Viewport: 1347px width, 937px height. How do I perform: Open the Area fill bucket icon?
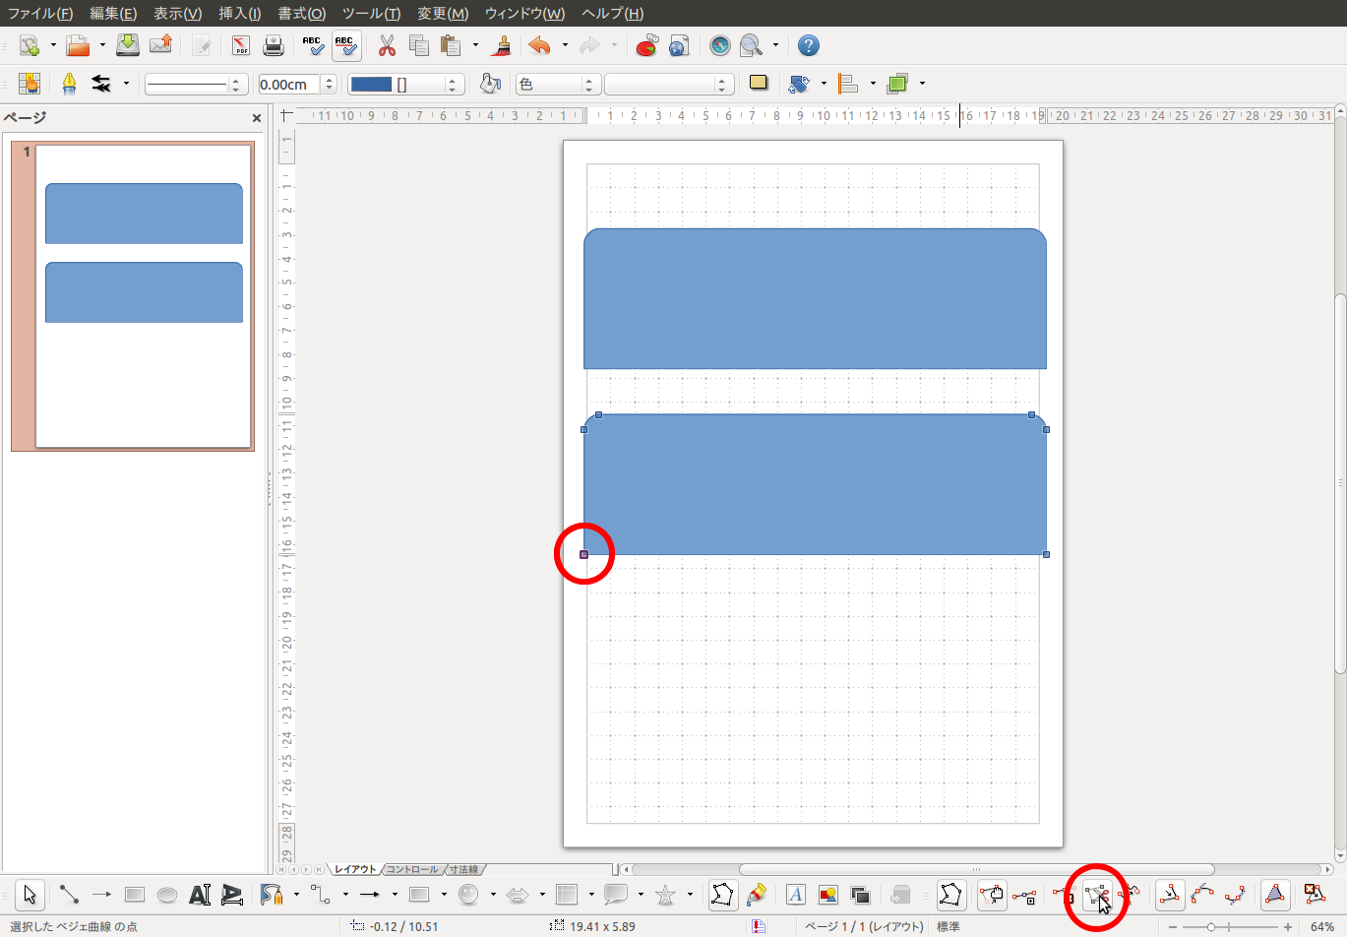[x=490, y=84]
